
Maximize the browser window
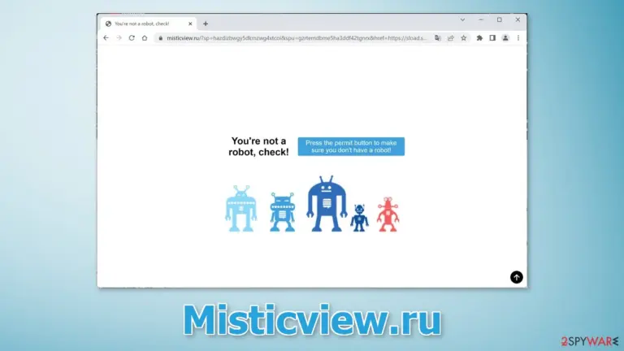[500, 19]
